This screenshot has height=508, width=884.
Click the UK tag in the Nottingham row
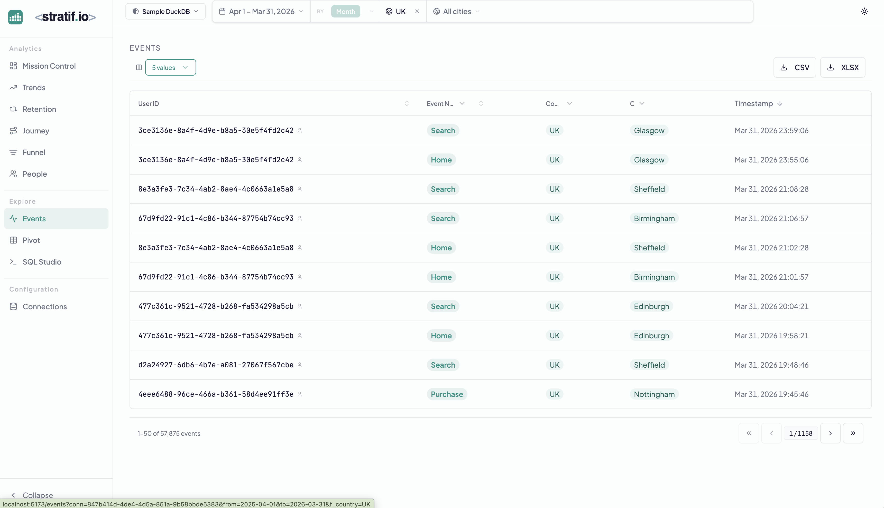tap(555, 394)
